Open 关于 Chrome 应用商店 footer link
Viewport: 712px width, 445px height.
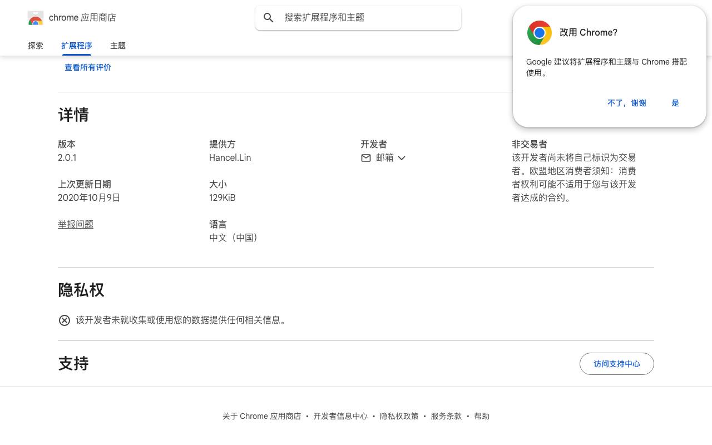click(x=261, y=416)
